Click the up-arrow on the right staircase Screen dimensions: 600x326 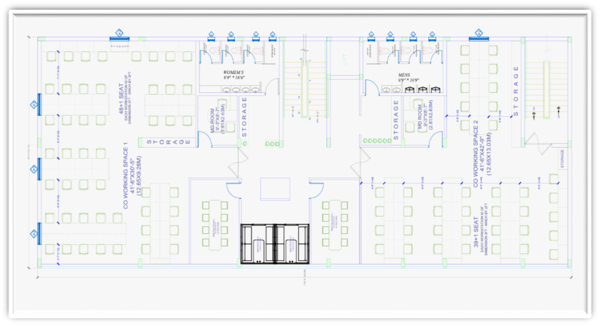click(559, 110)
